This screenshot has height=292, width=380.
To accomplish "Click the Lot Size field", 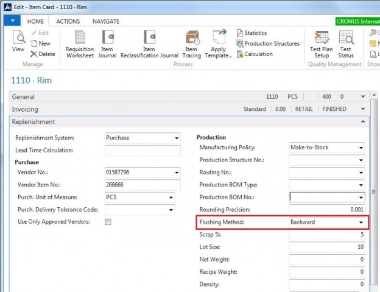I will coord(327,247).
